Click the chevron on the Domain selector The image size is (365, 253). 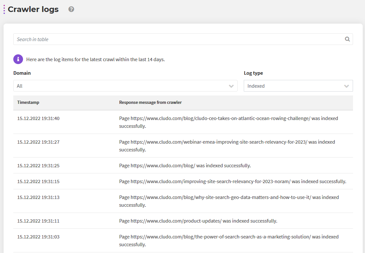pyautogui.click(x=231, y=86)
